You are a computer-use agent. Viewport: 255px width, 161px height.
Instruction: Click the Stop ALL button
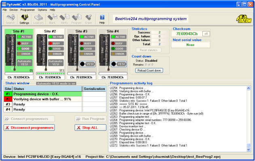(x=91, y=128)
